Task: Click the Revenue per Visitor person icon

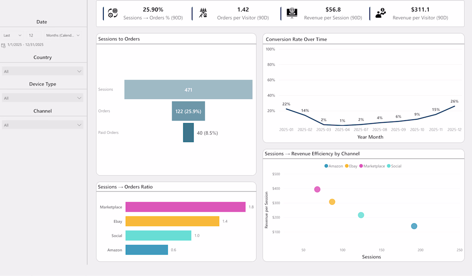Action: point(381,13)
